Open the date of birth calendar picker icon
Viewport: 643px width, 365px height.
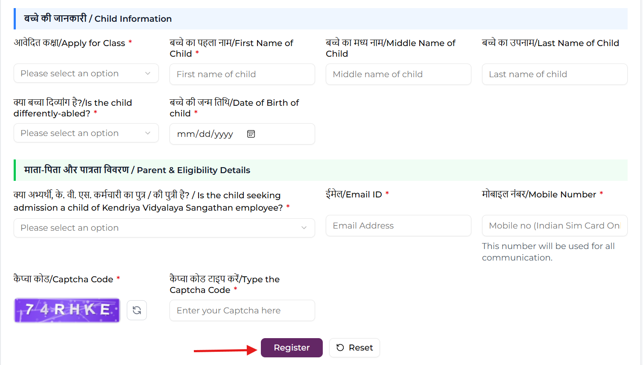[x=251, y=134]
